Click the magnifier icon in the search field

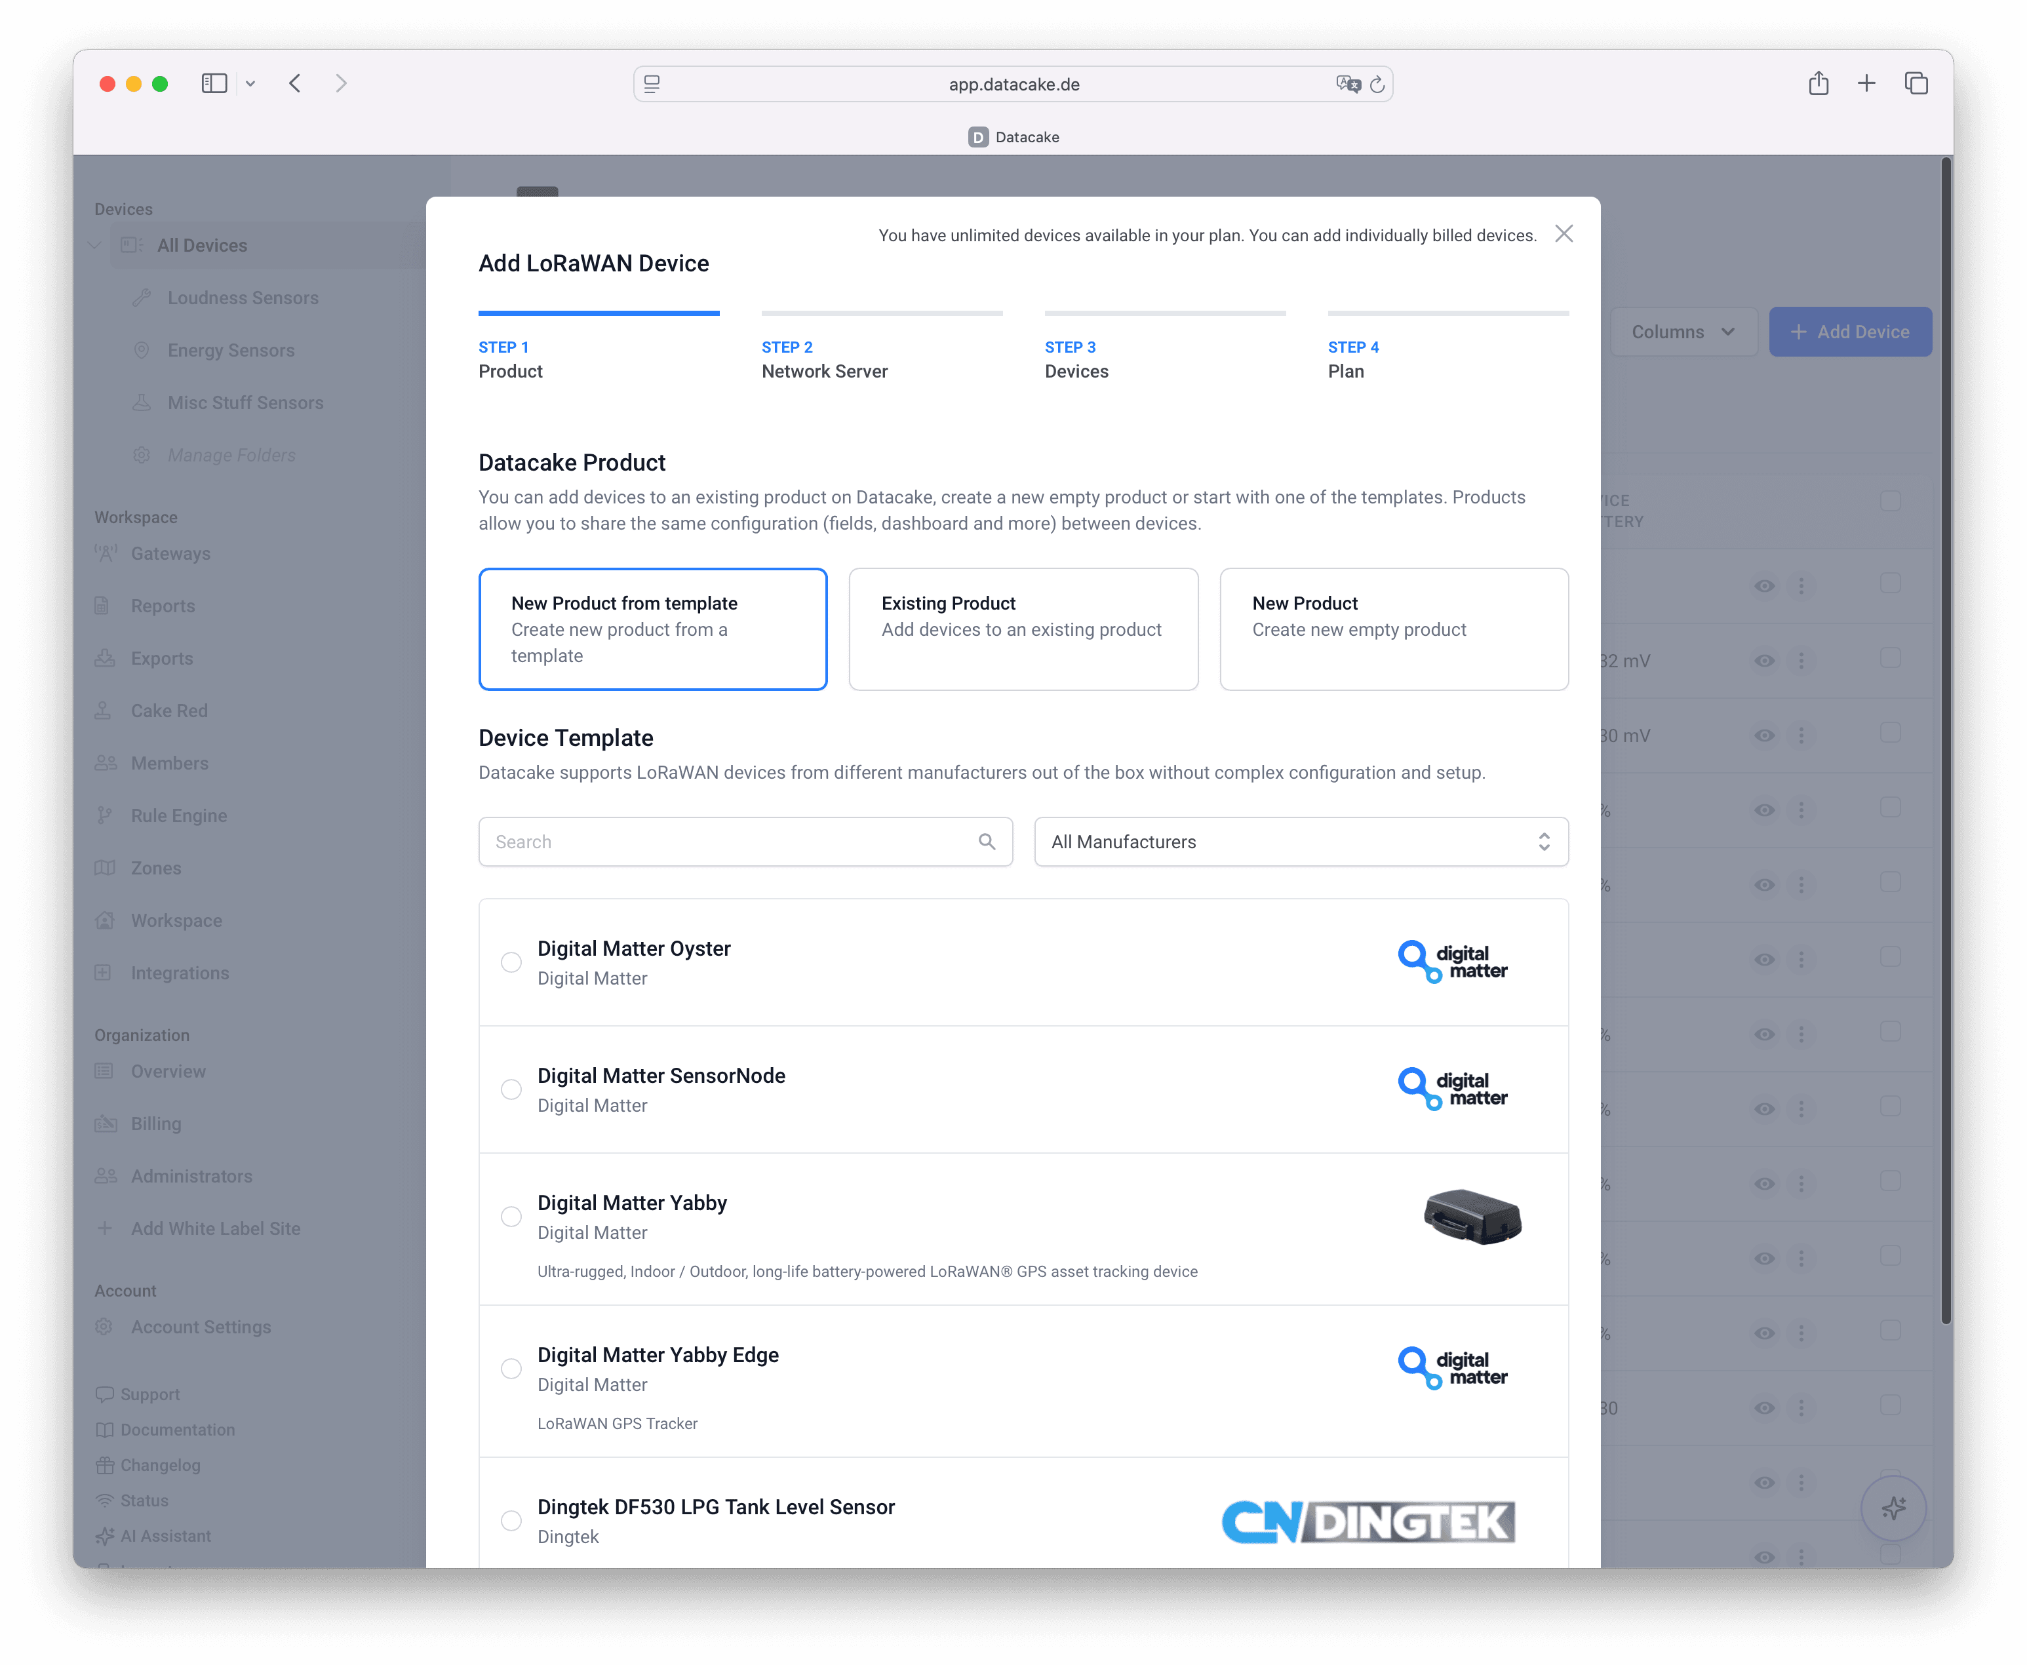[x=986, y=841]
